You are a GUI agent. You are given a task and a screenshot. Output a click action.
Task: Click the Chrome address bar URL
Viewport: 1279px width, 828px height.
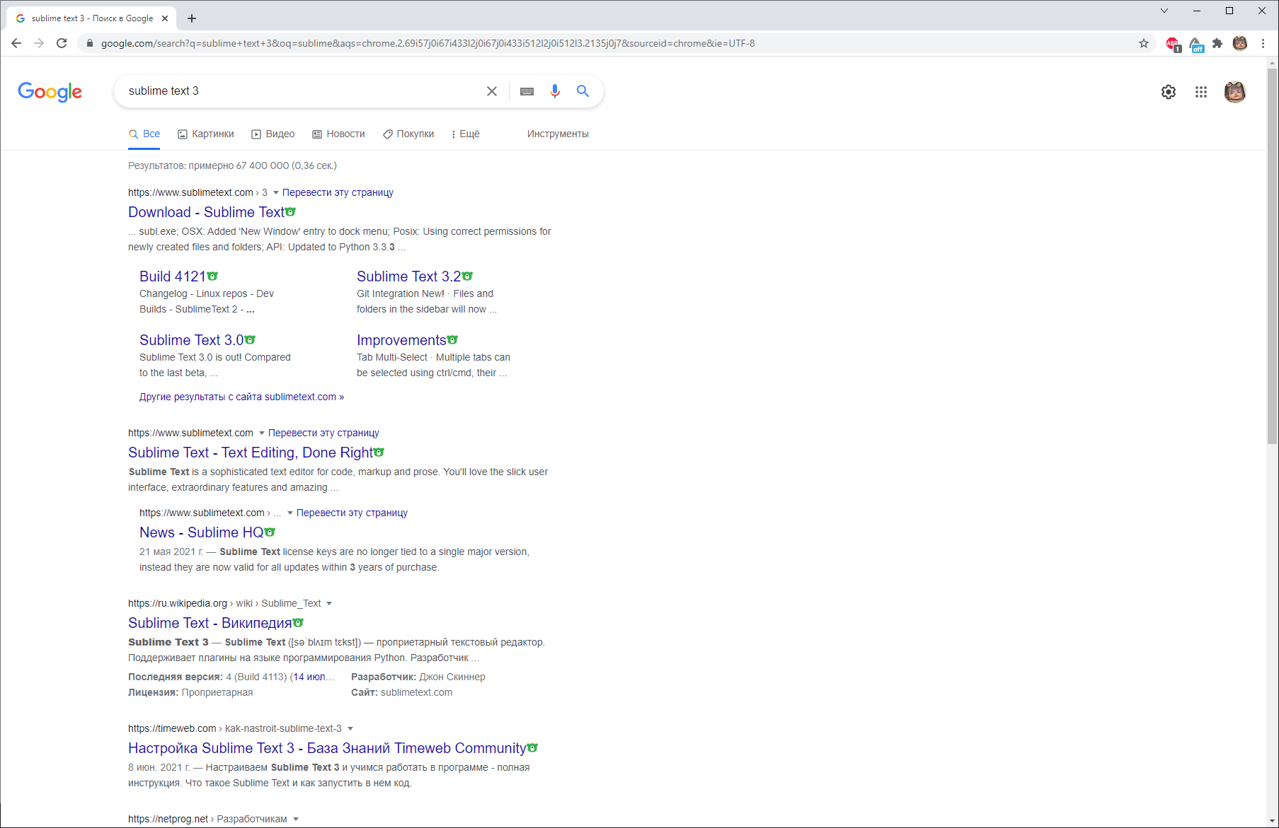pyautogui.click(x=428, y=43)
